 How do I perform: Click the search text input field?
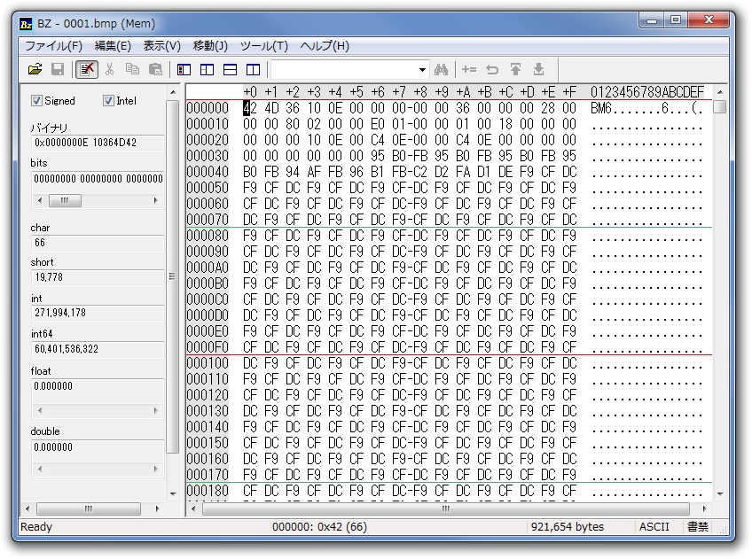pos(343,70)
